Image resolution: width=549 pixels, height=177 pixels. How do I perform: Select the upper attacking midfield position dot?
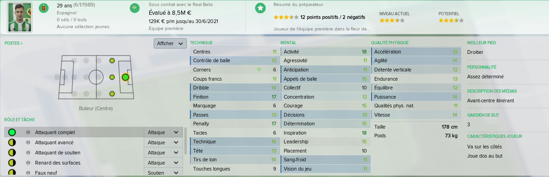112,61
